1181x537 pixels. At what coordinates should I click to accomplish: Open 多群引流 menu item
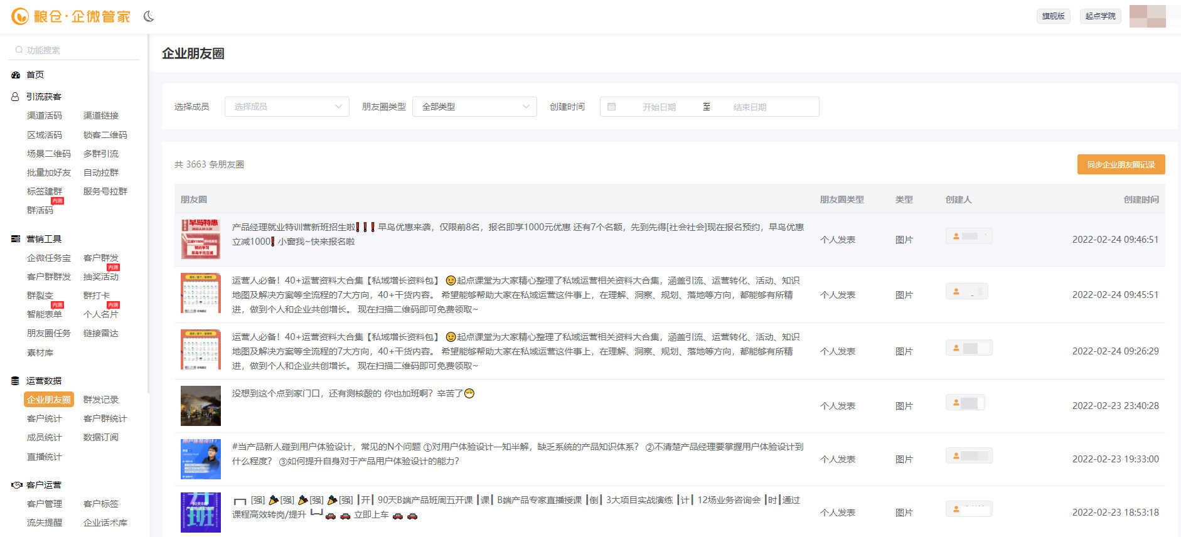[101, 154]
